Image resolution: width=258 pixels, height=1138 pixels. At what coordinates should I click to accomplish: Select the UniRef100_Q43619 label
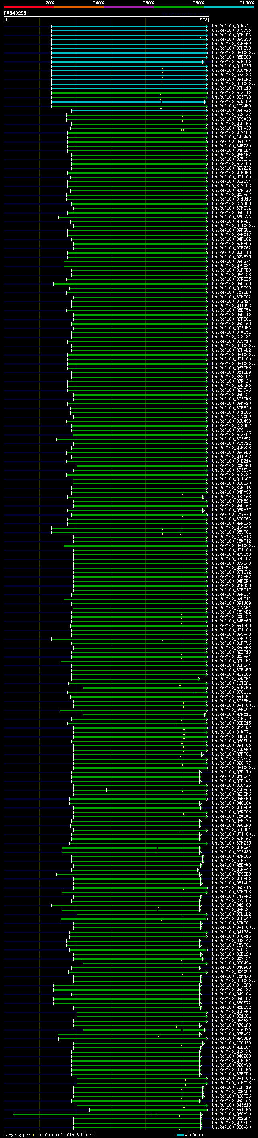[231, 1105]
